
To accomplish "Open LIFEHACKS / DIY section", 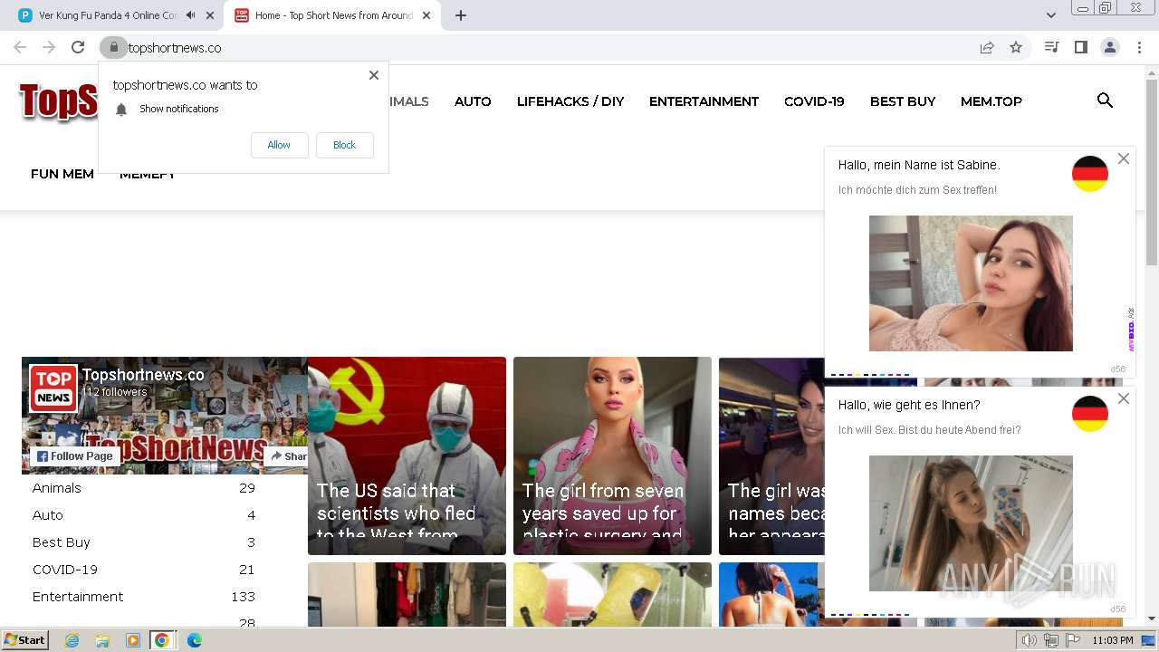I will (x=570, y=101).
